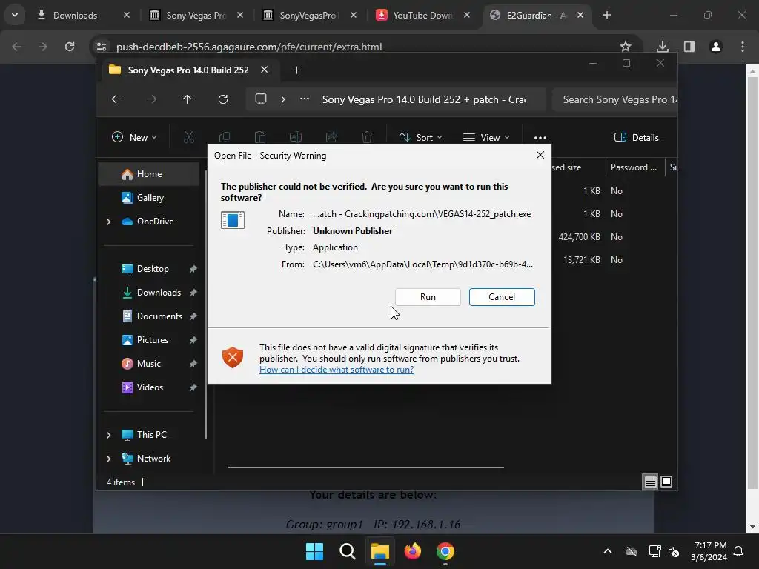Open Pictures folder in the sidebar
Screen dimensions: 759x569
[153, 340]
